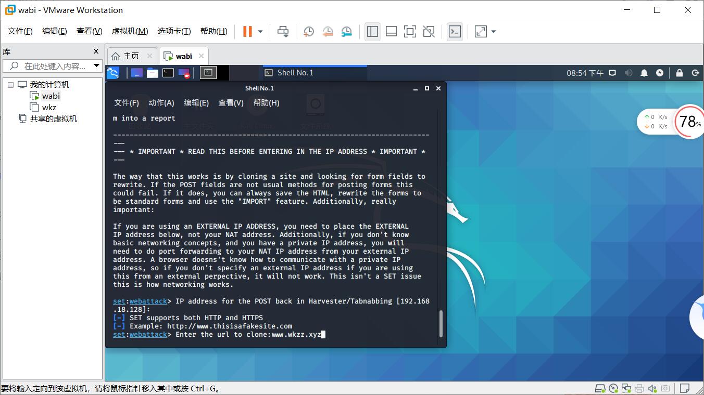Take a snapshot of the virtual machine
Viewport: 704px width, 395px height.
click(308, 32)
